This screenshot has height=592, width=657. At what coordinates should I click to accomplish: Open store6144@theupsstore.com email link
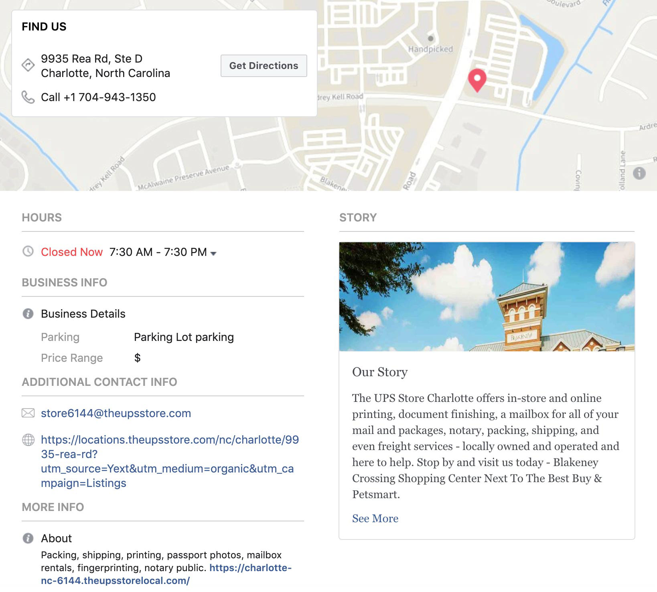[116, 413]
